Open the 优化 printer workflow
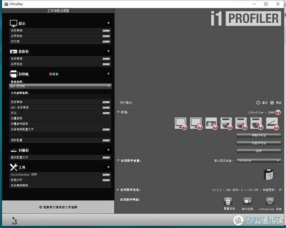The width and height of the screenshot is (286, 228). [60, 113]
